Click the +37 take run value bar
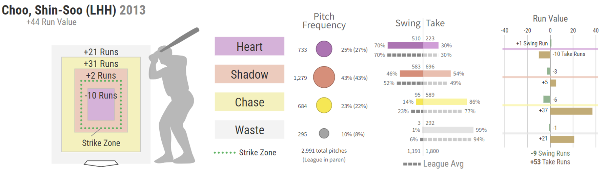Image resolution: width=607 pixels, height=175 pixels. [x=571, y=111]
